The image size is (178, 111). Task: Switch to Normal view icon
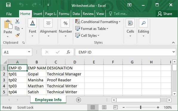[93, 107]
